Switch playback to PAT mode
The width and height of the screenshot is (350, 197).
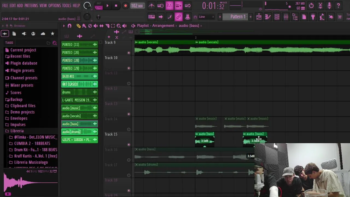coord(98,4)
